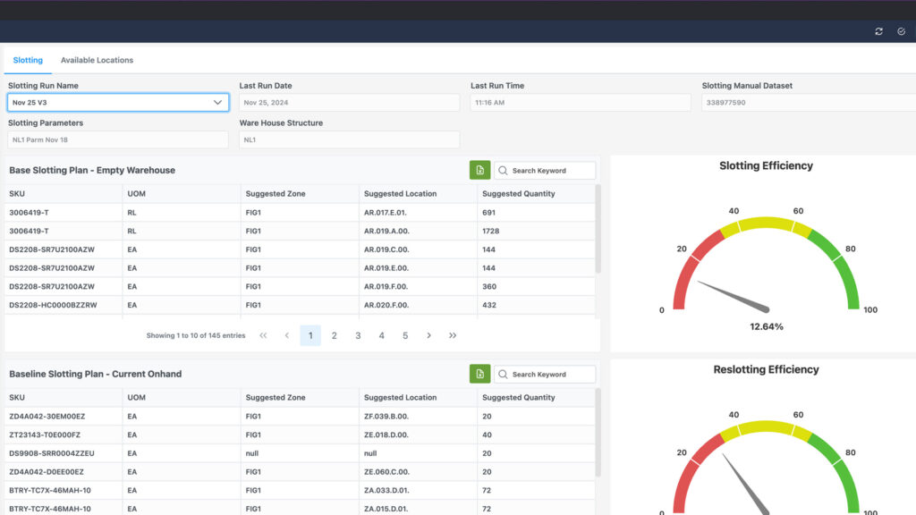
Task: Click the checkmark circle icon in top bar
Action: tap(900, 31)
